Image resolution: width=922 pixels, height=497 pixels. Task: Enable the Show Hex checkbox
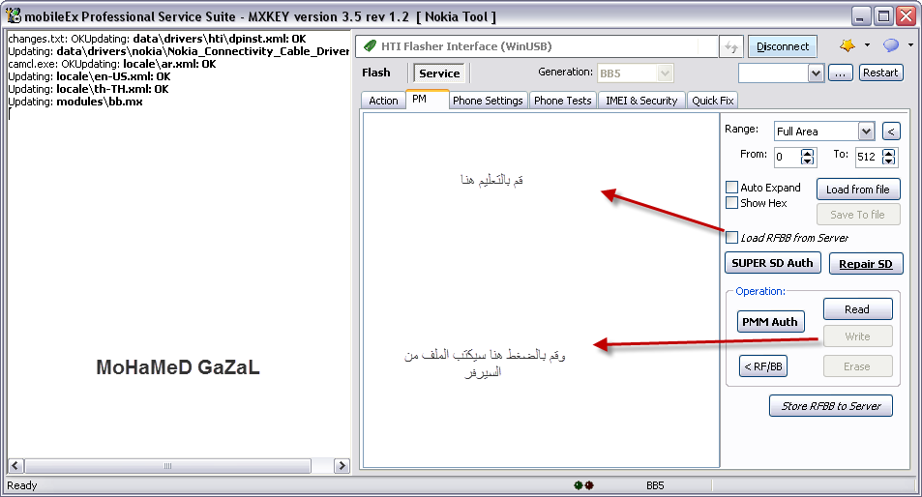pos(732,203)
